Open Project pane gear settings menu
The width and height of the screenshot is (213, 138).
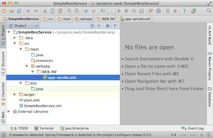pos(108,26)
